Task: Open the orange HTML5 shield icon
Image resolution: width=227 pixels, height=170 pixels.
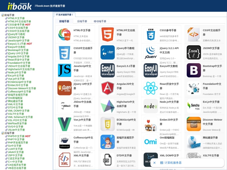Action: coord(108,35)
